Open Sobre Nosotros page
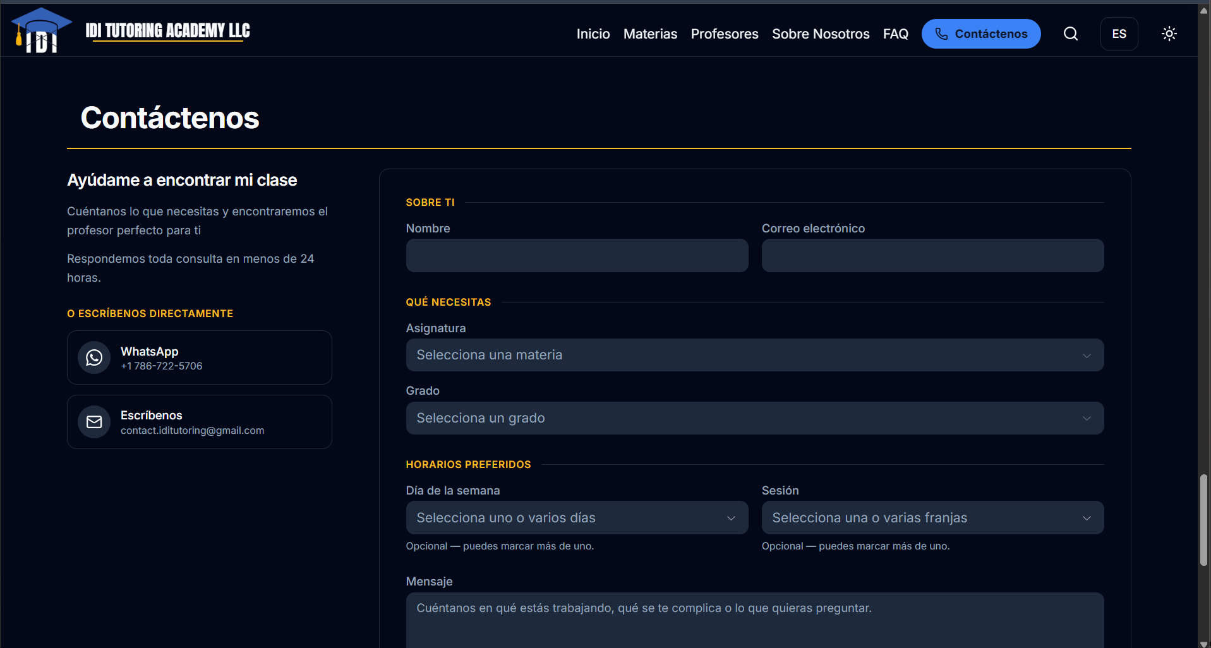This screenshot has width=1211, height=648. 821,33
